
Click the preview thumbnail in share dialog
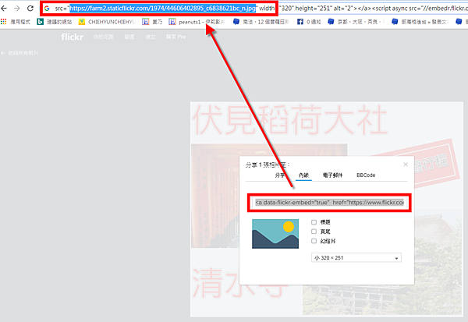[x=275, y=234]
